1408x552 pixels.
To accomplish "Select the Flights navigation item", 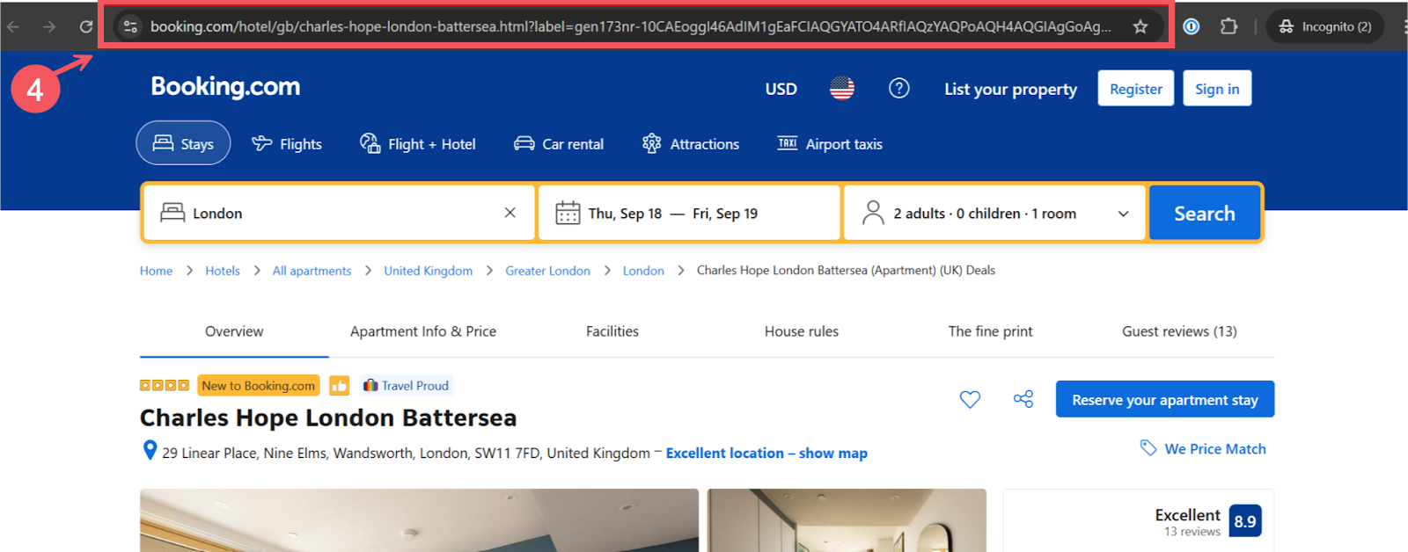I will tap(287, 143).
